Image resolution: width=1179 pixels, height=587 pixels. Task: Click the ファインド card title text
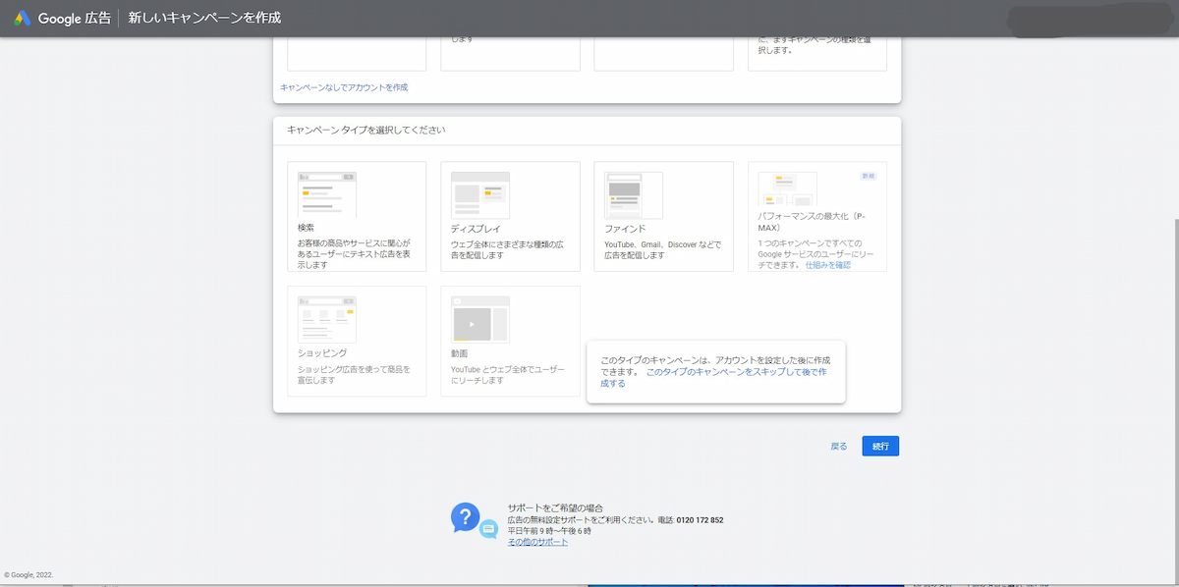click(x=625, y=228)
